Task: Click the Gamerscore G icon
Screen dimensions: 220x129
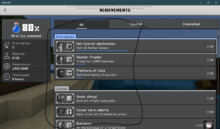Action: click(x=6, y=66)
